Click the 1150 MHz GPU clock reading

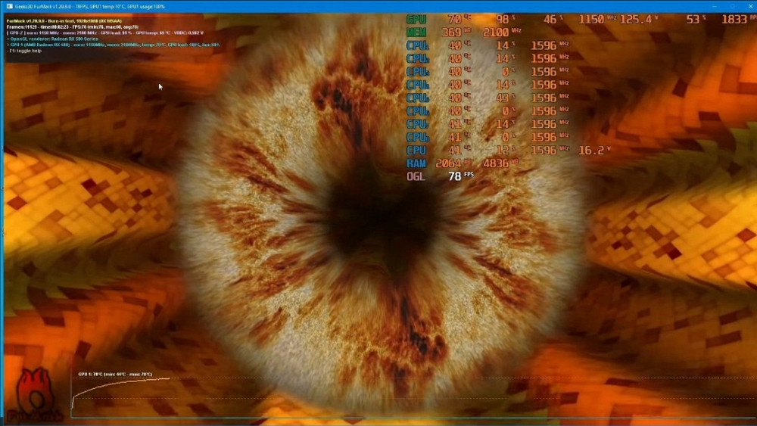pos(592,19)
